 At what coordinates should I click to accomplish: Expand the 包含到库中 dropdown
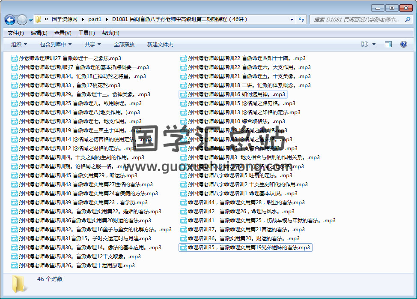pos(56,44)
